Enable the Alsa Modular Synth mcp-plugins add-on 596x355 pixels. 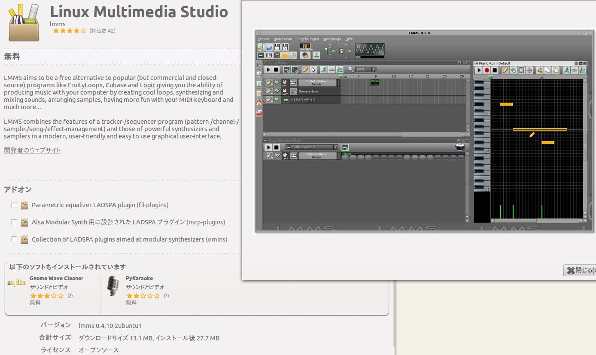tap(14, 222)
